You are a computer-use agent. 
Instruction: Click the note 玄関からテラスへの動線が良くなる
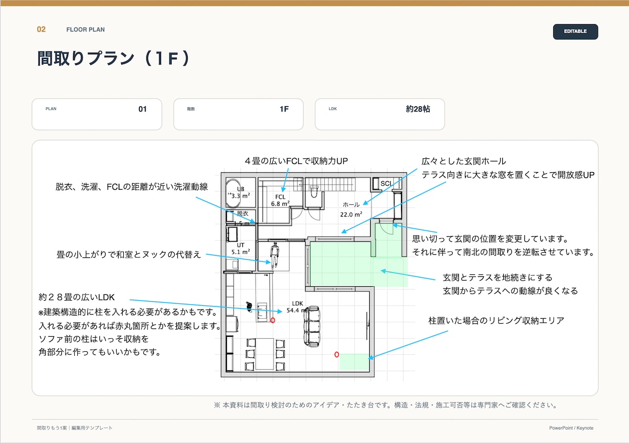tap(510, 291)
